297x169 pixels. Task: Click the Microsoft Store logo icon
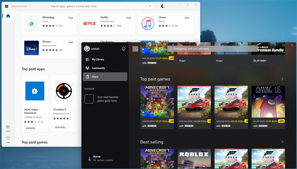click(x=6, y=6)
